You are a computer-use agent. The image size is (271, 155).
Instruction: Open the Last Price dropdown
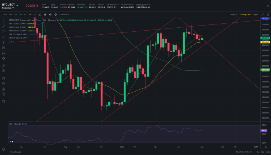[x=64, y=15]
